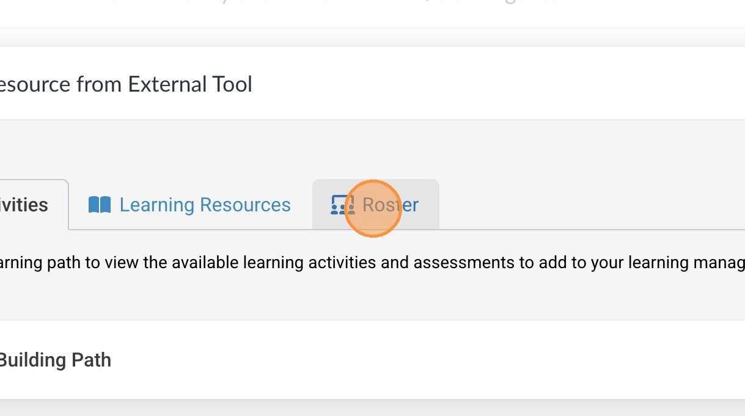Click the book icon beside Learning Resources
The height and width of the screenshot is (416, 745).
pyautogui.click(x=100, y=205)
